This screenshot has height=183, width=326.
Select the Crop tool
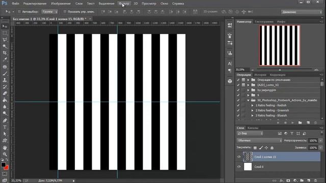[x=5, y=53]
